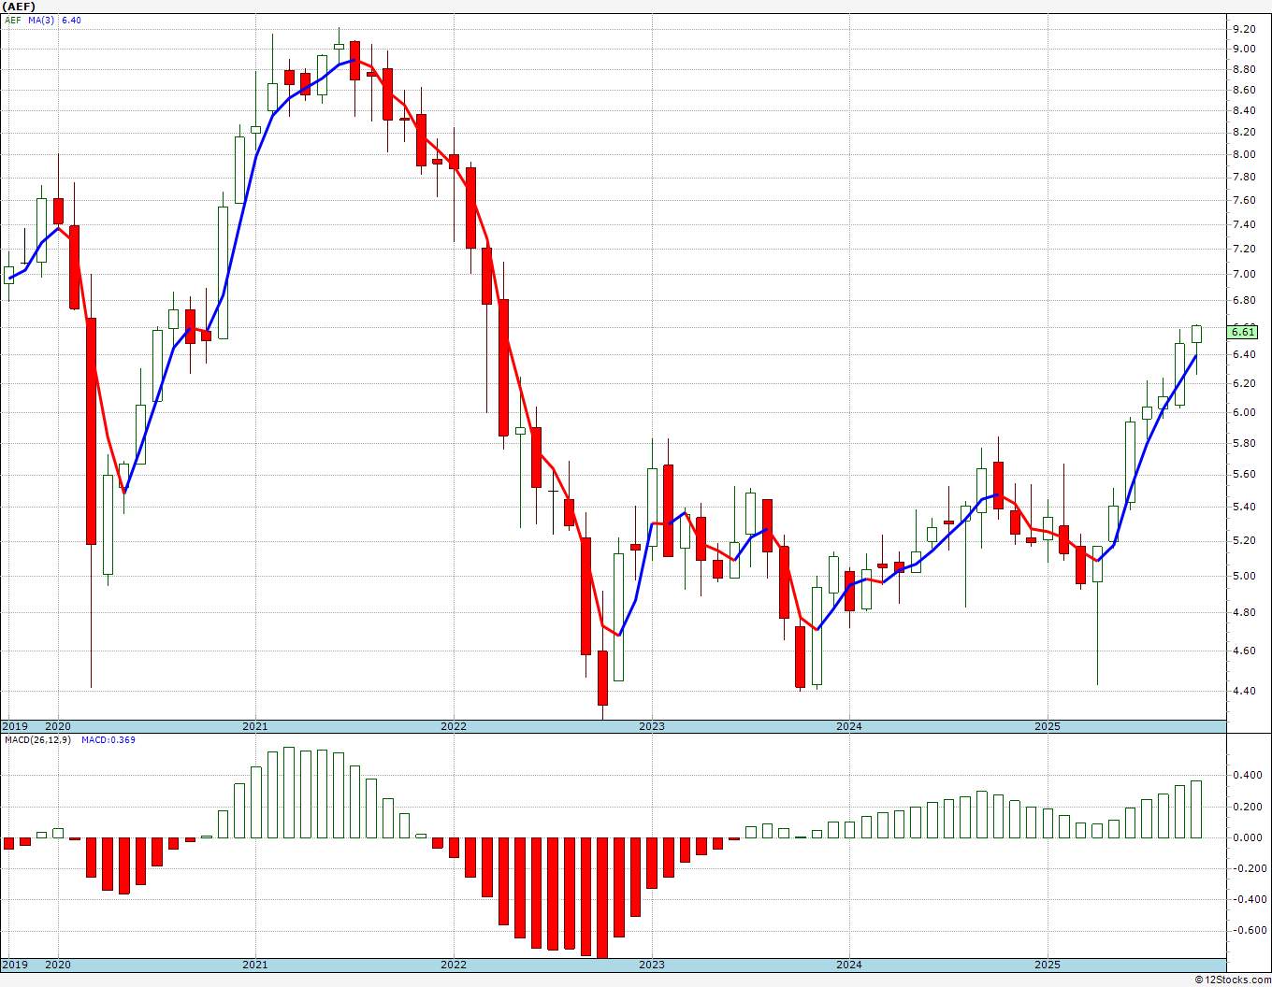The height and width of the screenshot is (987, 1272).
Task: Click the 5.80 price level label
Action: click(1244, 444)
